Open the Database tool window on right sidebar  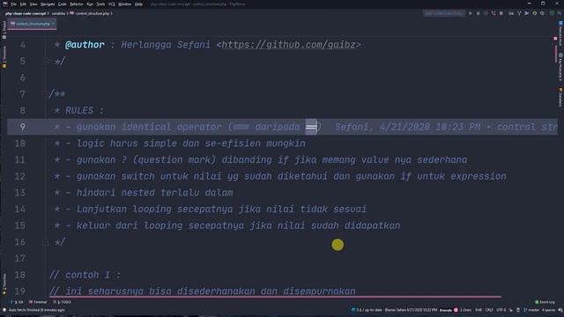[x=560, y=97]
